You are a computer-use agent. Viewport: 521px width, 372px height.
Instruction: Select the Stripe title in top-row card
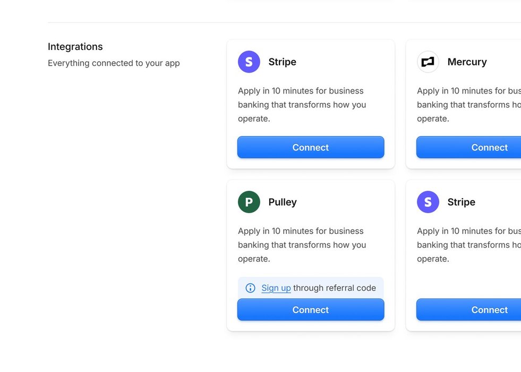click(x=283, y=62)
